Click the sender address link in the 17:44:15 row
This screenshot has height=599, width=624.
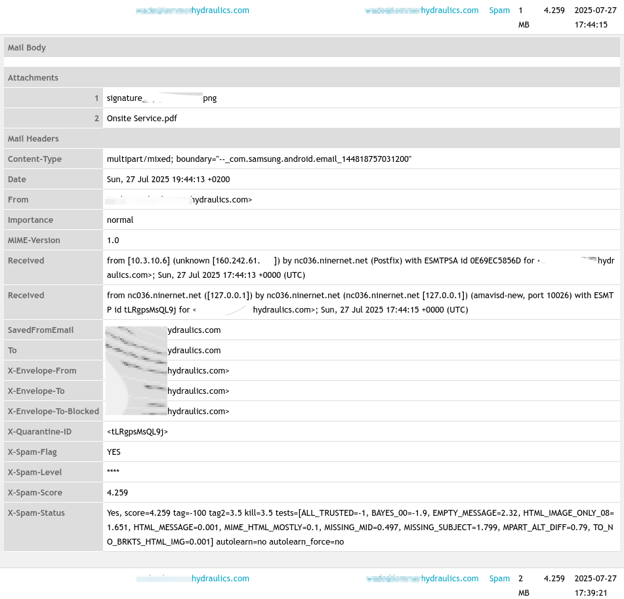coord(193,10)
